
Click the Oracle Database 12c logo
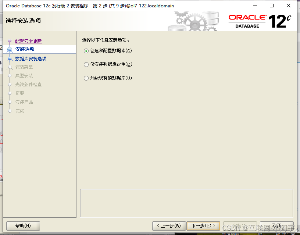point(260,21)
